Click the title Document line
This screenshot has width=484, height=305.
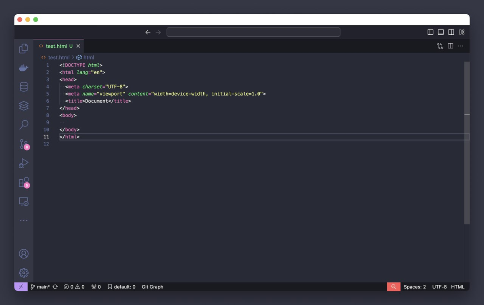[x=98, y=101]
